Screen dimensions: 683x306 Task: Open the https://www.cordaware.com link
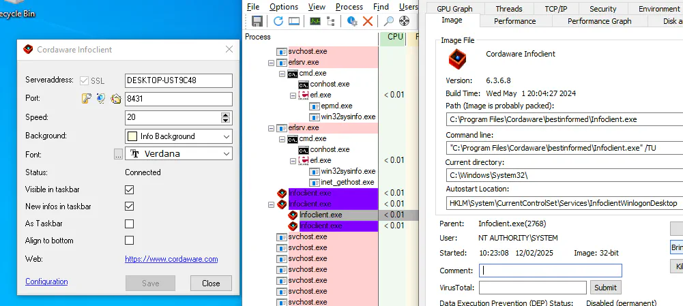coord(171,259)
